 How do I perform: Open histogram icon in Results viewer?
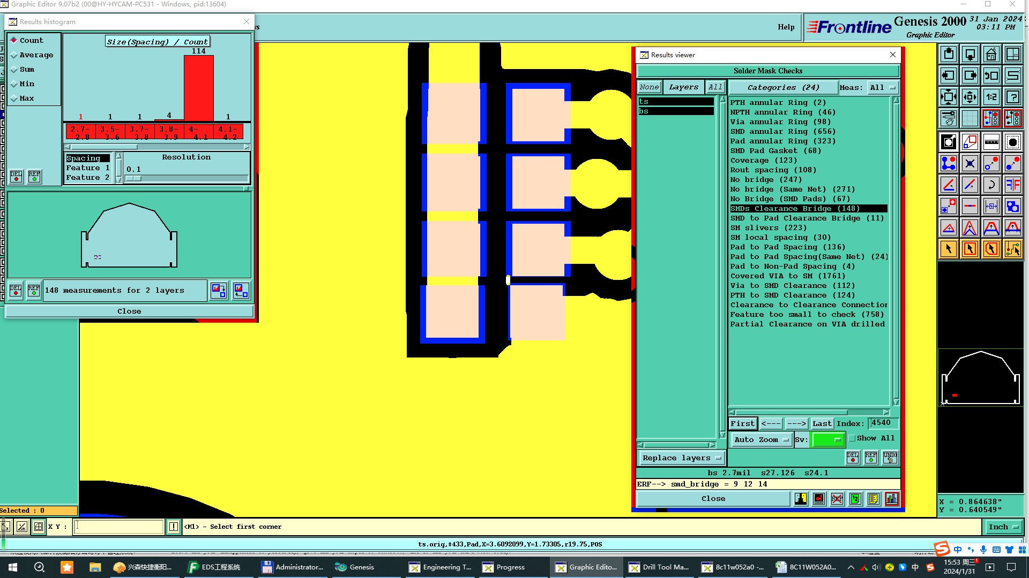(892, 499)
